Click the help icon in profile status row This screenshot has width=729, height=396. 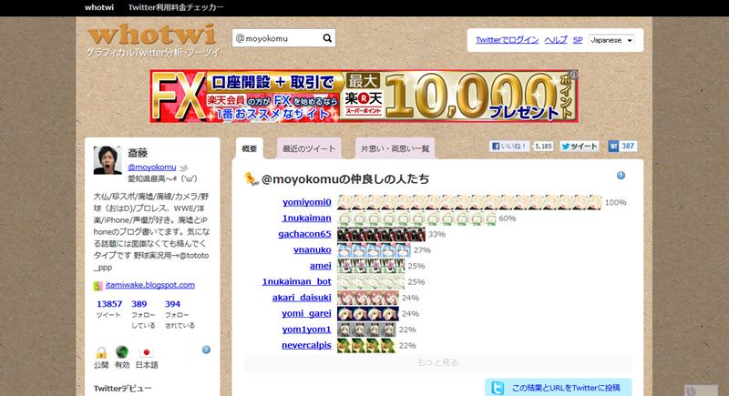coord(207,350)
